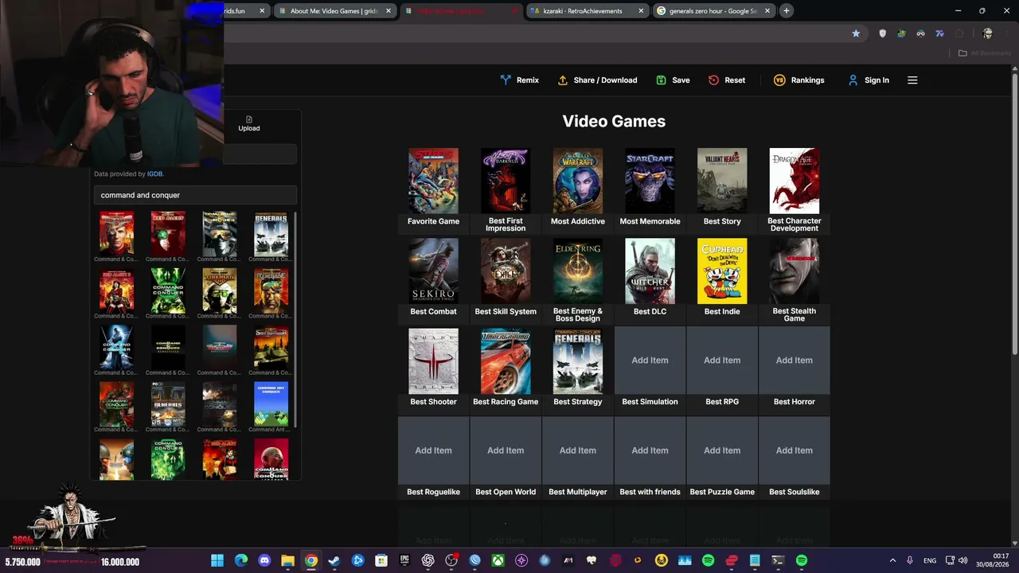
Task: Switch to the About Me: Video Games tab
Action: pos(334,11)
